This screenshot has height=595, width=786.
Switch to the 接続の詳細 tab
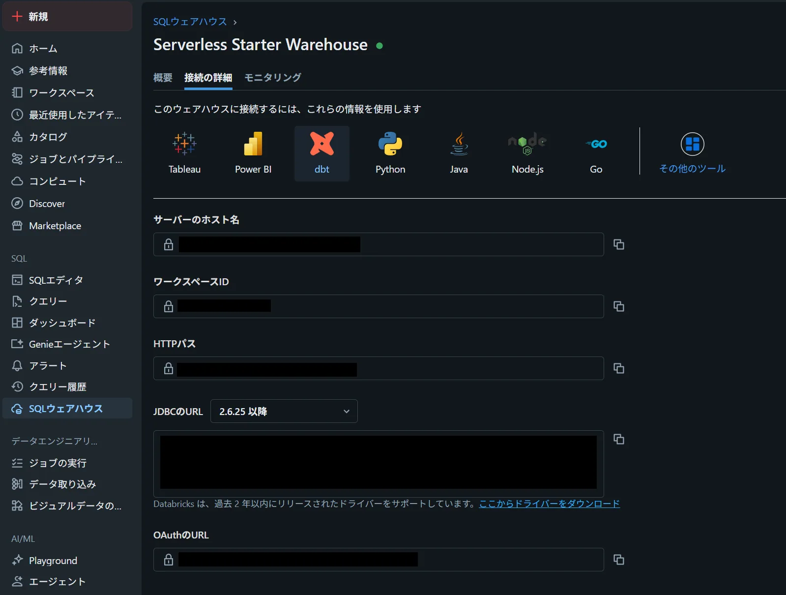click(208, 78)
